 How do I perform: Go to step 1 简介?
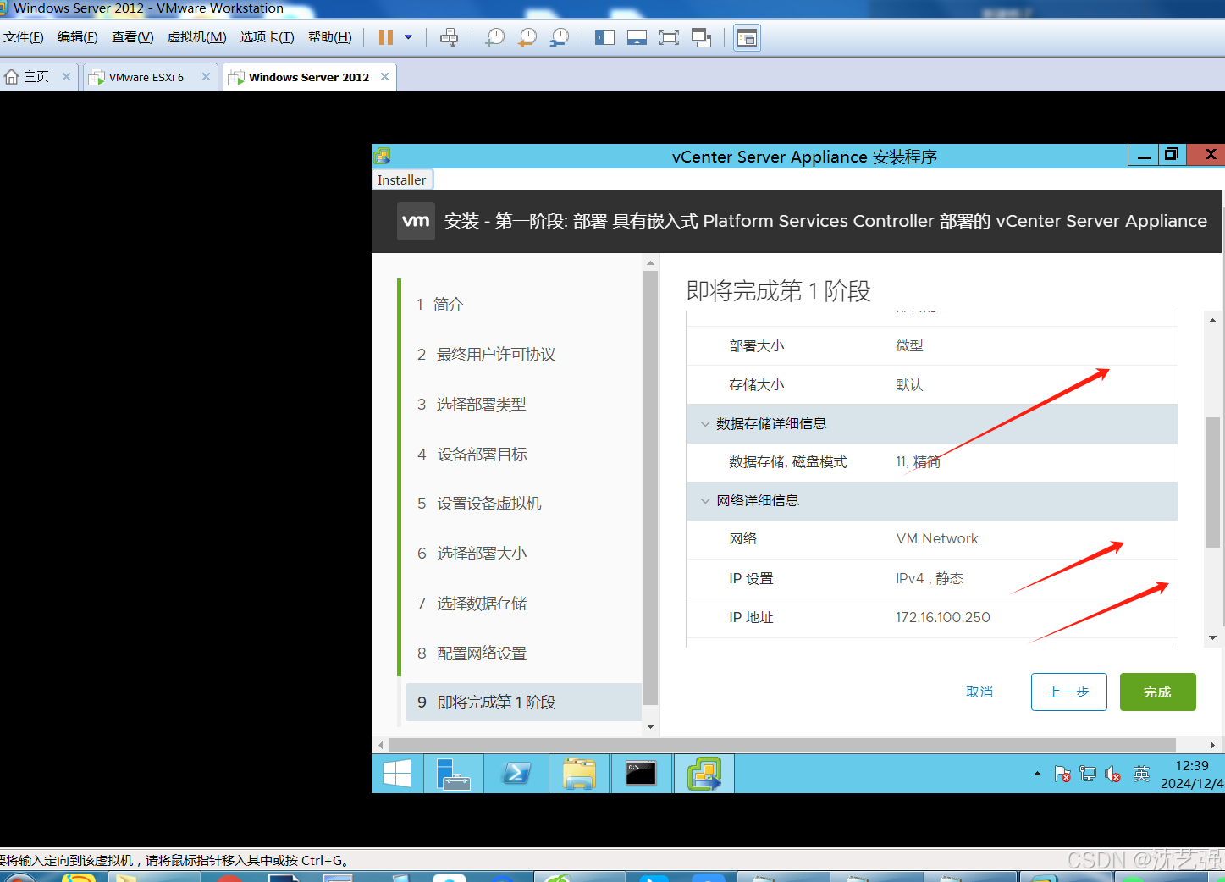pyautogui.click(x=440, y=305)
